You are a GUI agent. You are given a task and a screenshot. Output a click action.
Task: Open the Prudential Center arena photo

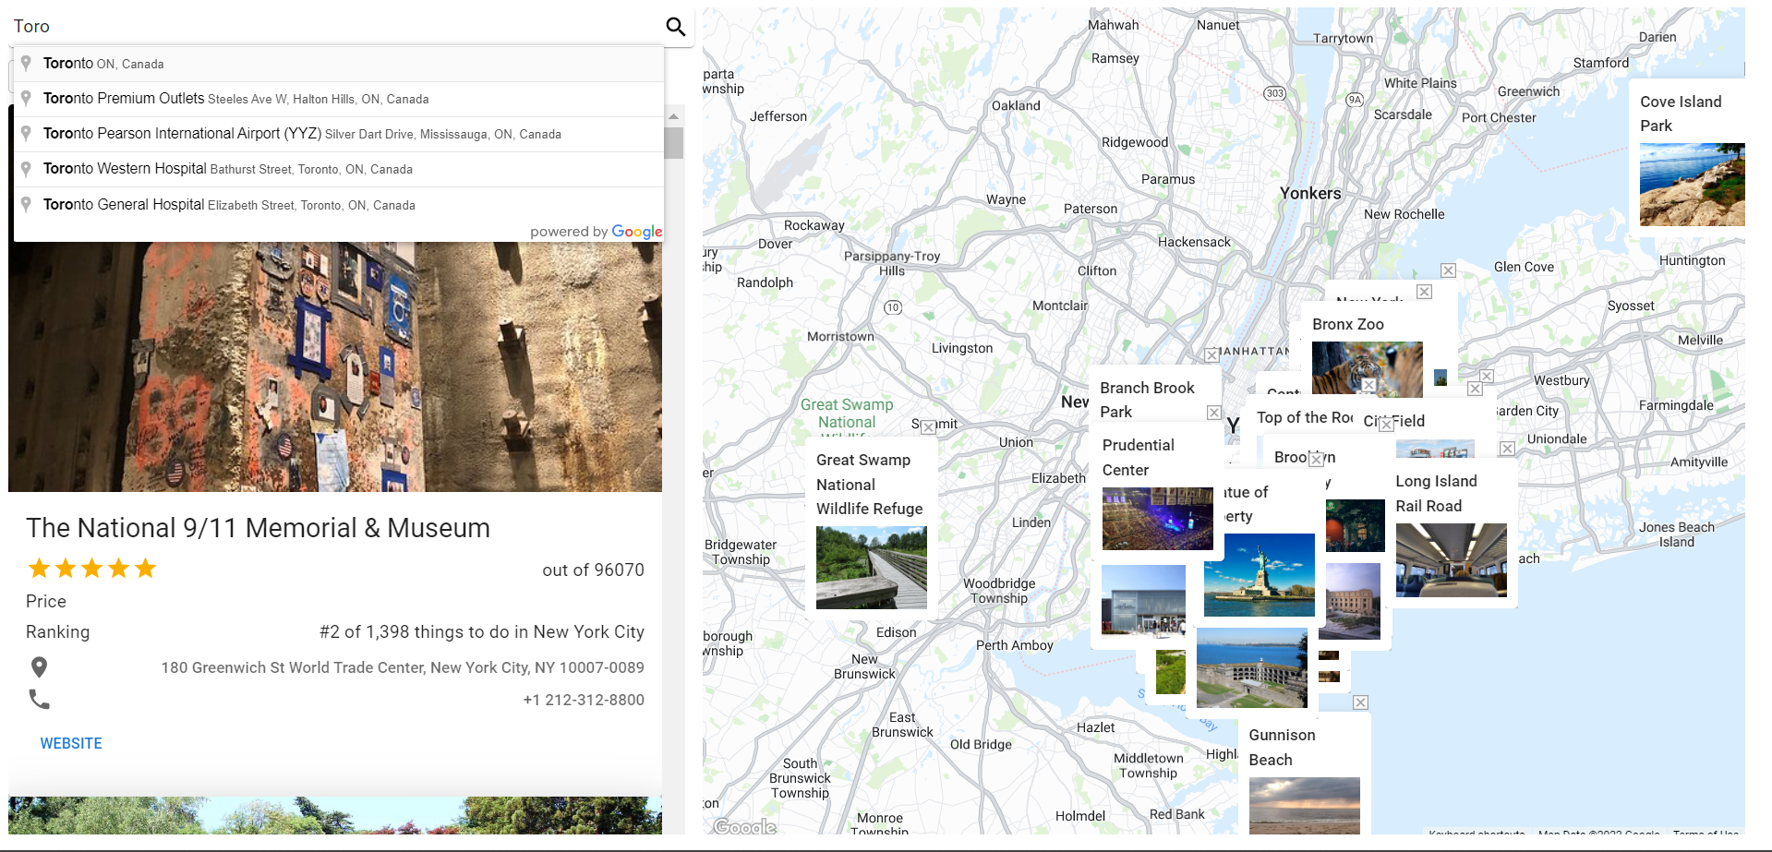1157,519
